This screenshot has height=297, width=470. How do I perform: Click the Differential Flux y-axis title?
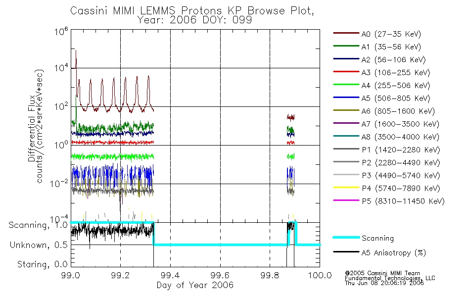(32, 129)
